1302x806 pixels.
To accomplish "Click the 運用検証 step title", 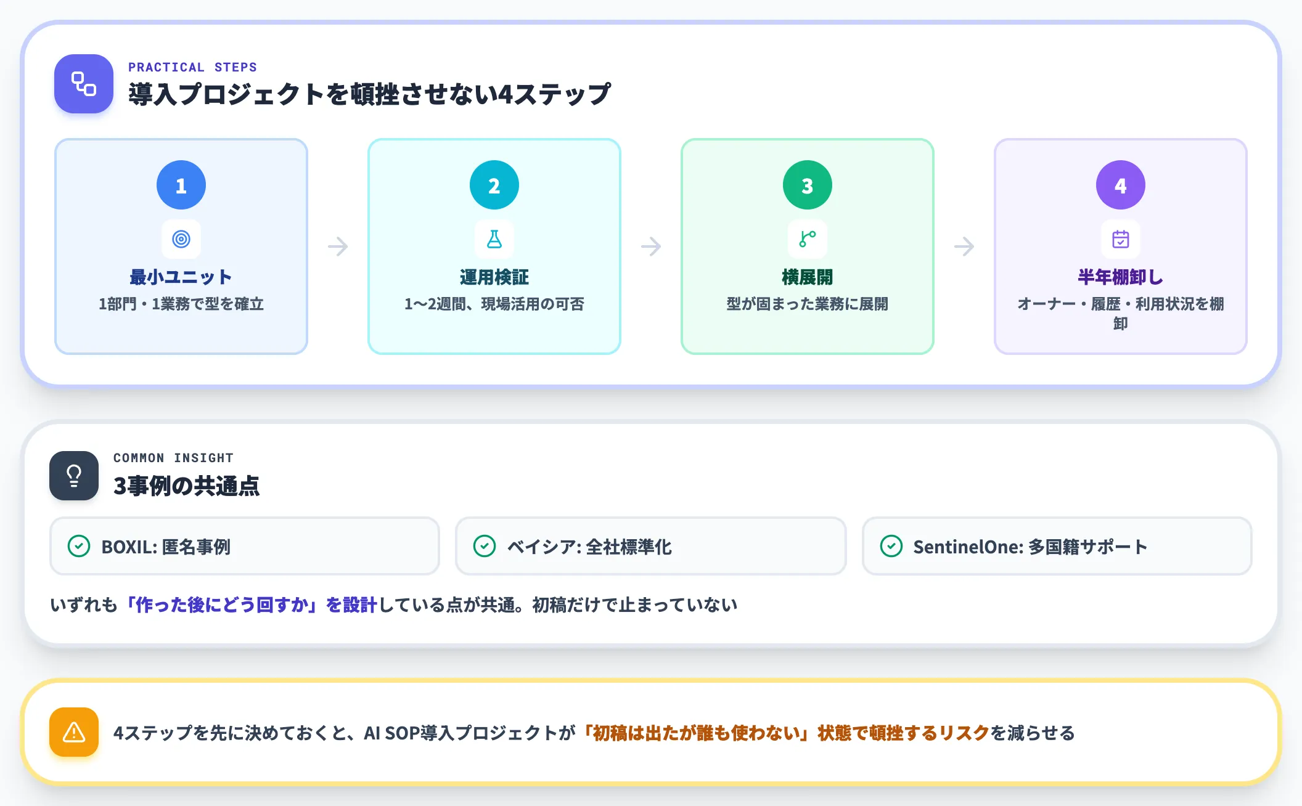I will 494,277.
